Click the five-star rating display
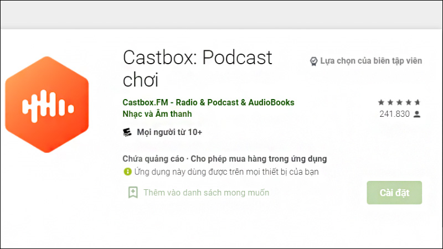 (x=399, y=102)
